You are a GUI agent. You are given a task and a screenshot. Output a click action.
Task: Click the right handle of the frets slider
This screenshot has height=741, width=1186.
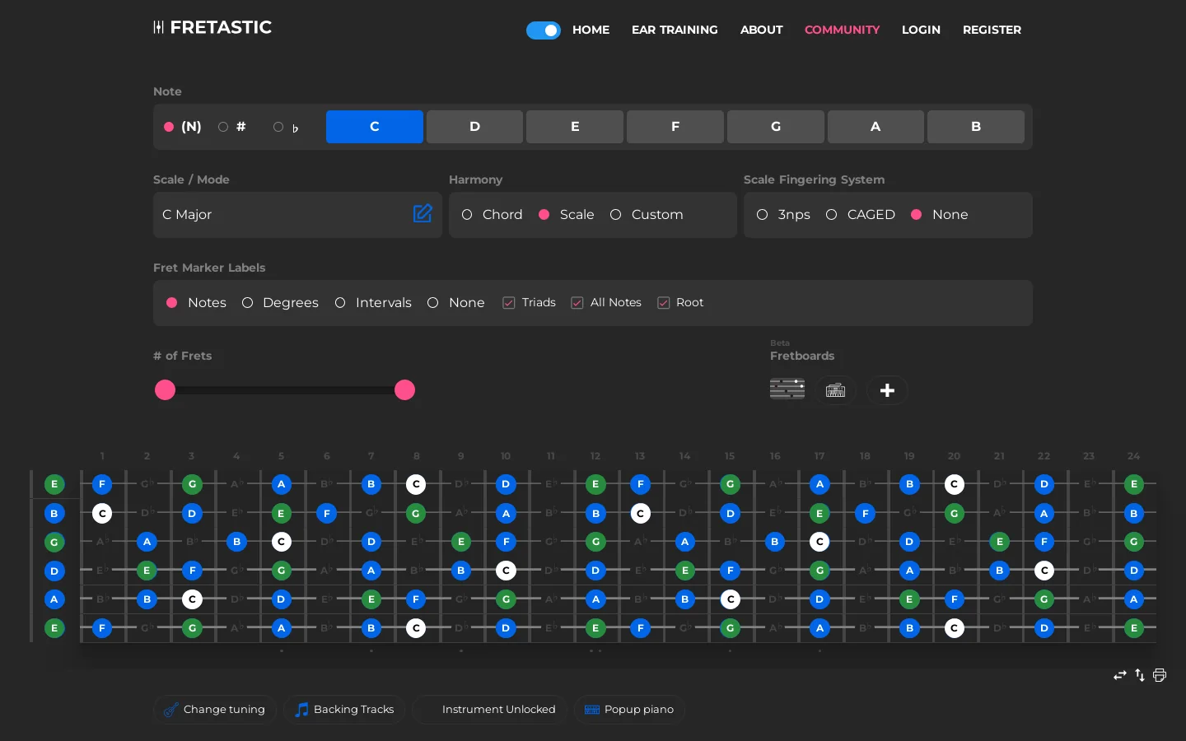point(404,390)
